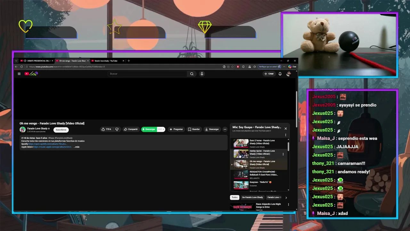Play REGGAETON CHAMPAGNE playlist item

(259, 175)
